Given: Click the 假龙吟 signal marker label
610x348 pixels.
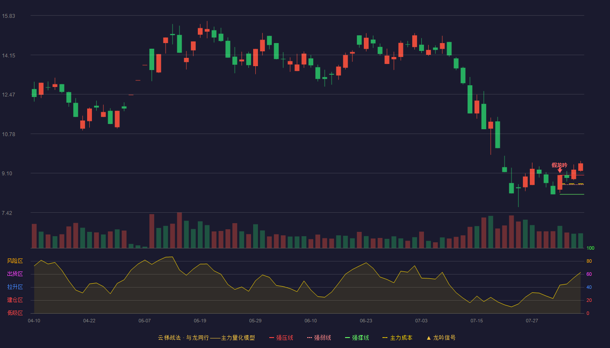Looking at the screenshot, I should [559, 165].
